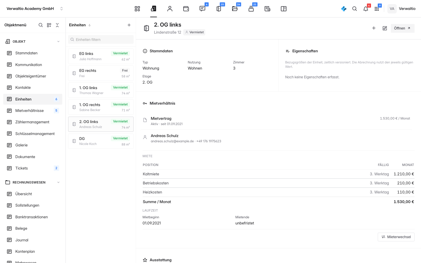
Task: Collapse the Objektmenü sidebar
Action: (57, 25)
